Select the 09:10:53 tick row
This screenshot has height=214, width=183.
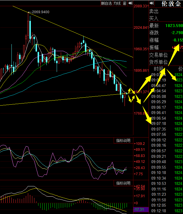click(x=167, y=183)
